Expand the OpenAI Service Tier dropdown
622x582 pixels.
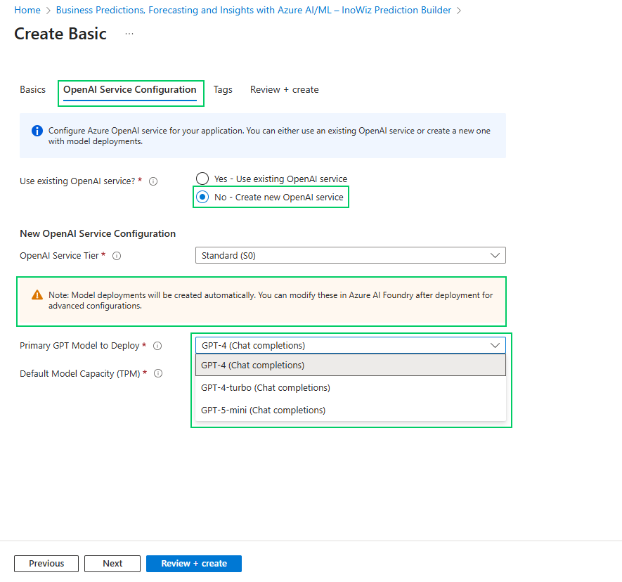(x=350, y=256)
